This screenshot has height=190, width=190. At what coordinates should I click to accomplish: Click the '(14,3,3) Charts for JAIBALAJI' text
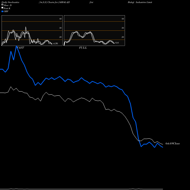tap(54, 2)
